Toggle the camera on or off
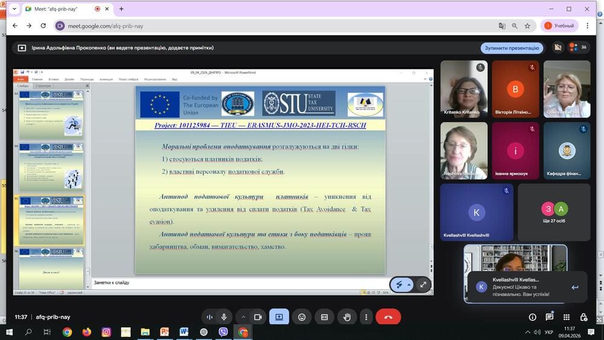The height and width of the screenshot is (340, 604). click(x=258, y=317)
